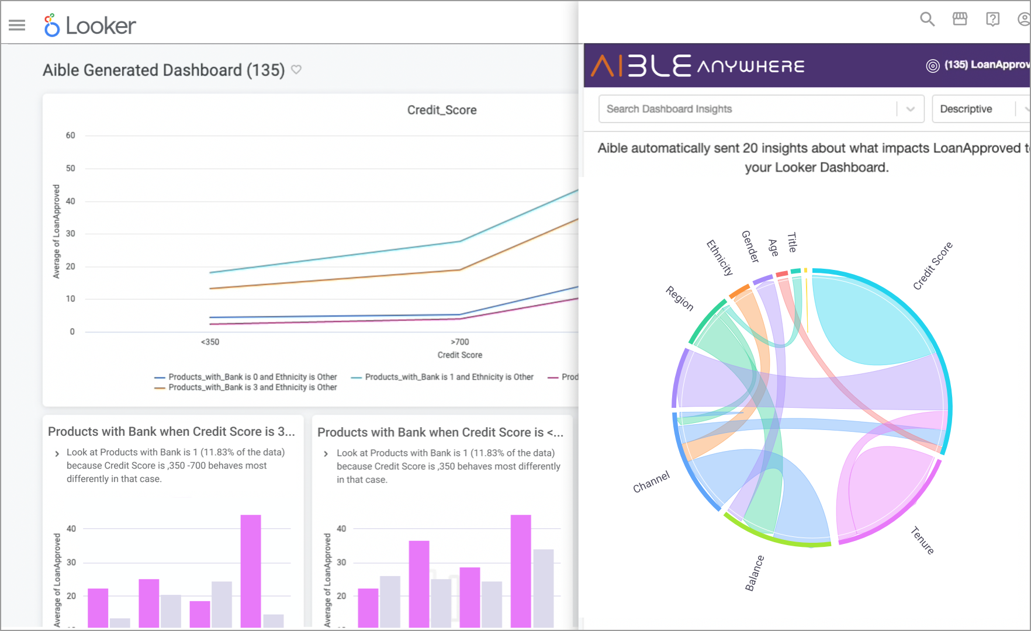Viewport: 1031px width, 631px height.
Task: Click the (135) LoanApproved header text
Action: [x=987, y=65]
